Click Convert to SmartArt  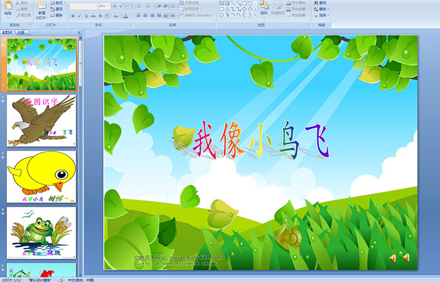click(x=197, y=15)
